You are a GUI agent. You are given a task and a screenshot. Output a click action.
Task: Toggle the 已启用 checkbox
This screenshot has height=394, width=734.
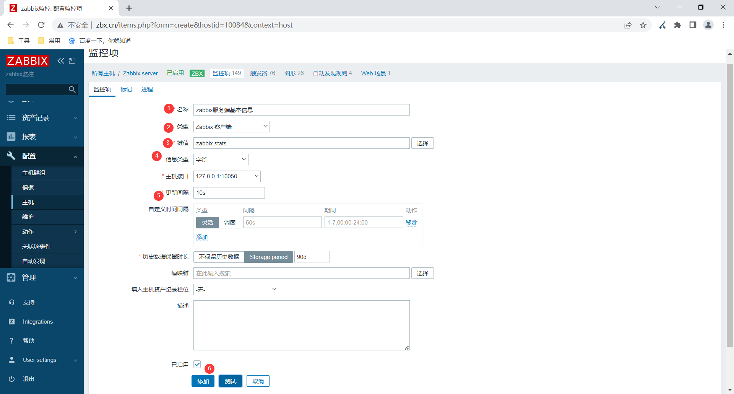[x=197, y=365]
